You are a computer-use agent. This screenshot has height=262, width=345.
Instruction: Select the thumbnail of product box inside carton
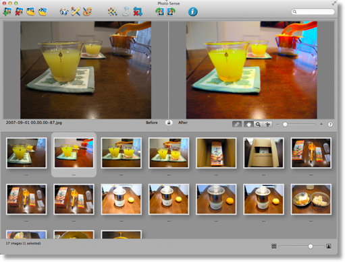216,153
